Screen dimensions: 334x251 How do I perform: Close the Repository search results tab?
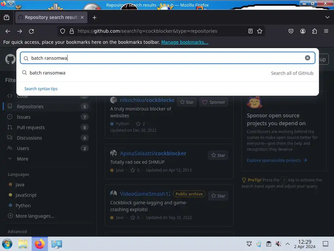click(82, 17)
